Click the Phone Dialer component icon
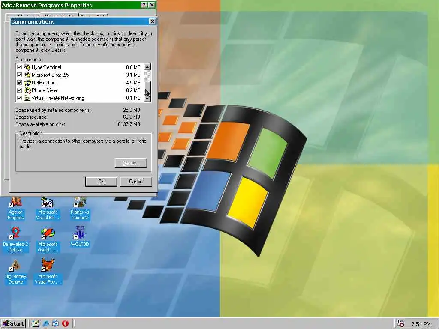 (x=27, y=90)
